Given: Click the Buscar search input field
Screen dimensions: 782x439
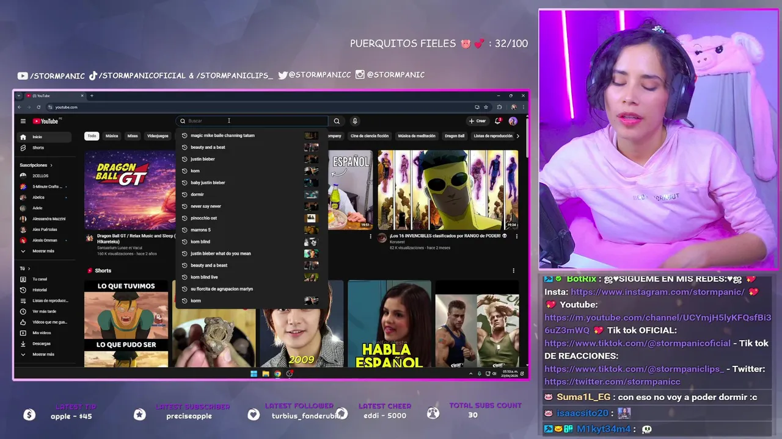Looking at the screenshot, I should coord(252,121).
